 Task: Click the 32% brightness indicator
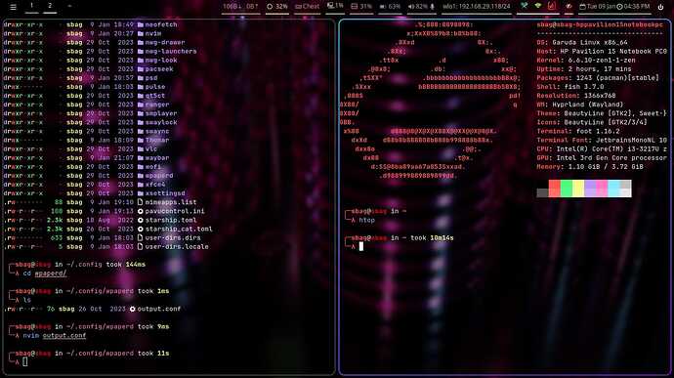[x=277, y=7]
